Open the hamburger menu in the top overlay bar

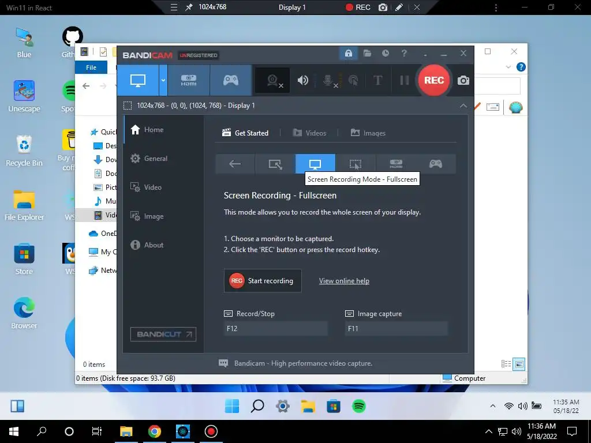(x=174, y=7)
